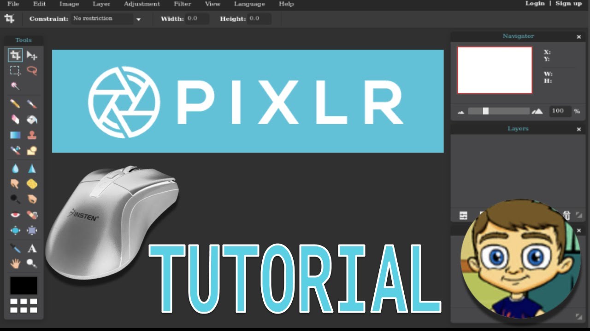Open the Image menu
This screenshot has height=331, width=590.
click(x=69, y=4)
